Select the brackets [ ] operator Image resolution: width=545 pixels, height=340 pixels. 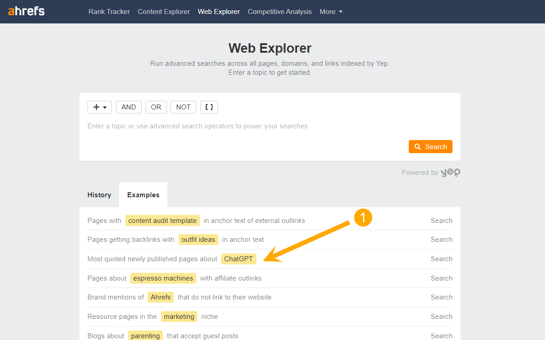pos(209,107)
